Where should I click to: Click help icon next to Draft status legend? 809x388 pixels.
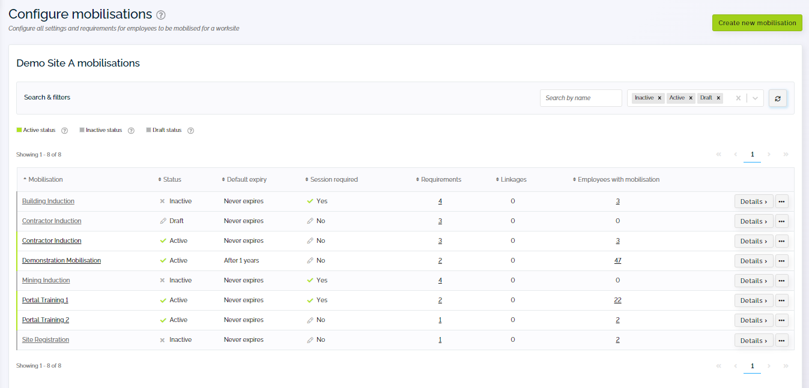click(x=190, y=131)
